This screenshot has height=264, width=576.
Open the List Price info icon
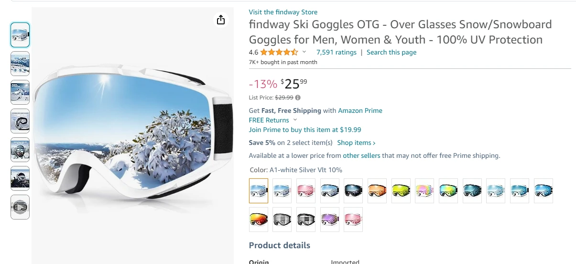click(x=298, y=98)
